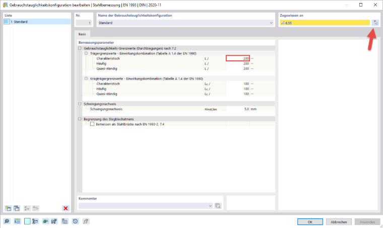Click the invert selection icon under Liste
Viewport: 383px width, 228px height.
point(36,208)
